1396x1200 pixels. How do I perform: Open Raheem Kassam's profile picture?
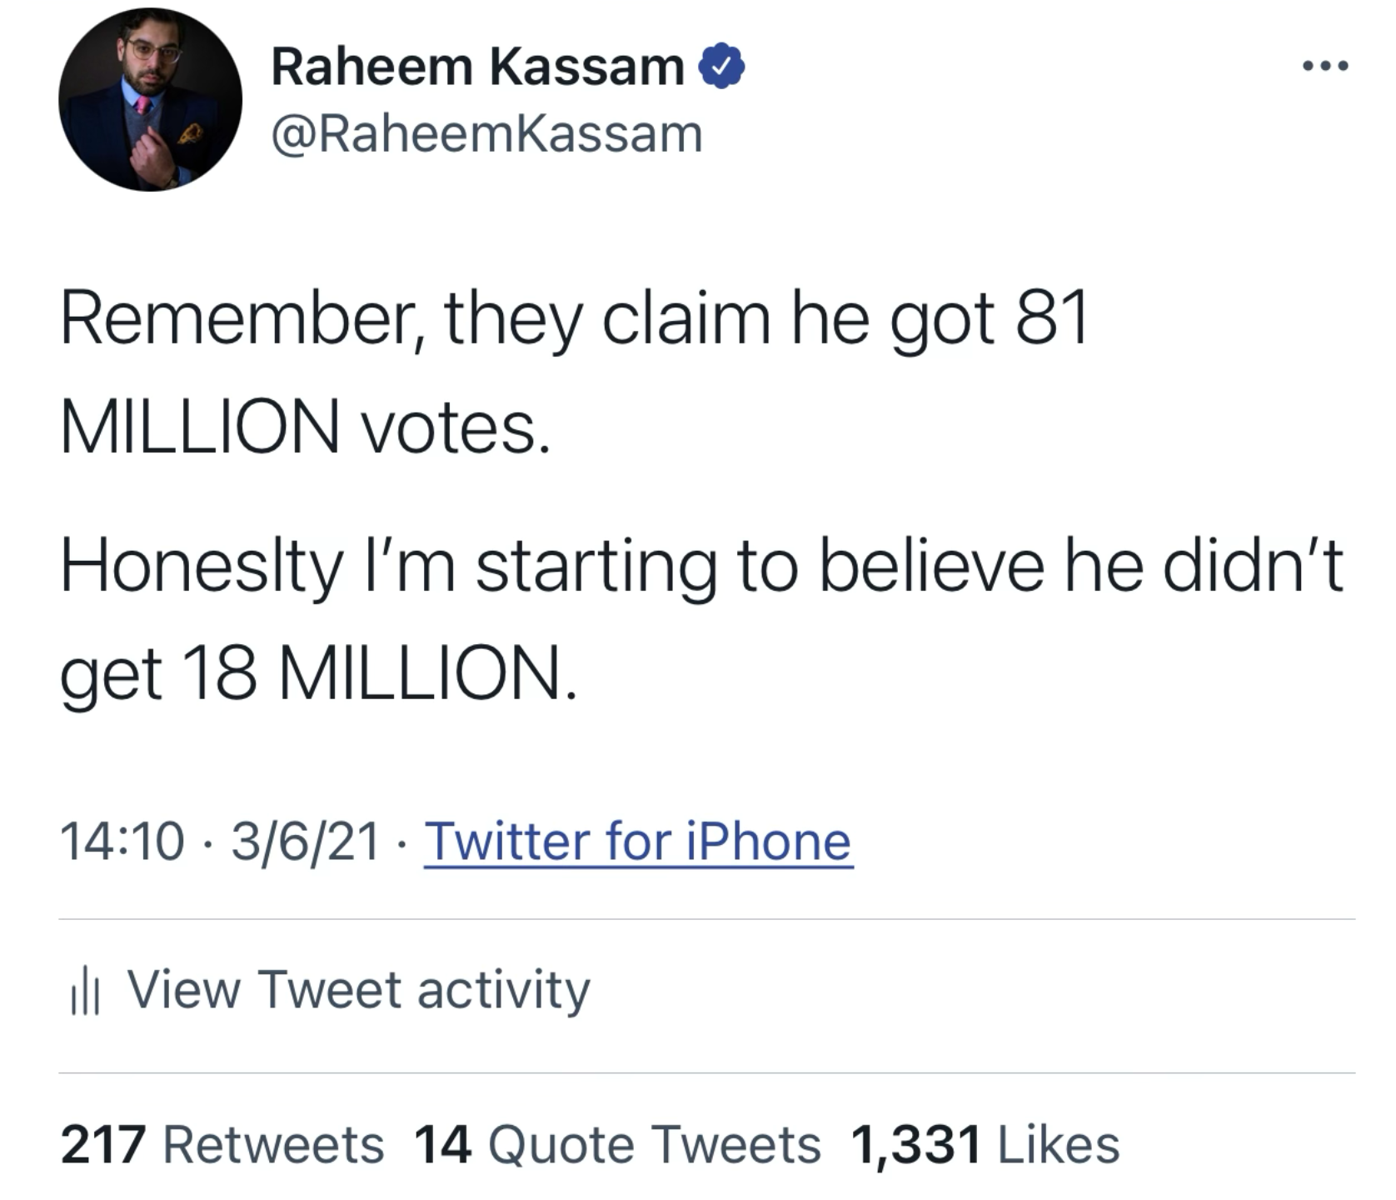coord(150,100)
